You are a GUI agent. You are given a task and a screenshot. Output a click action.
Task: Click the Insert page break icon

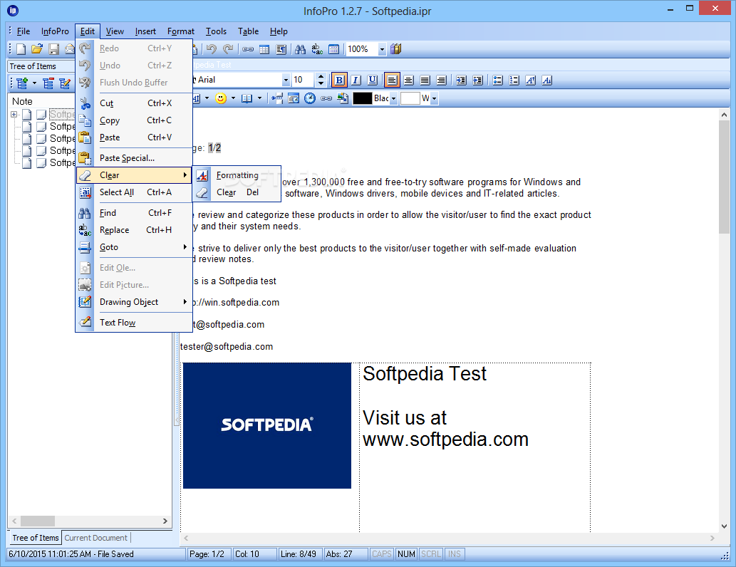click(277, 98)
